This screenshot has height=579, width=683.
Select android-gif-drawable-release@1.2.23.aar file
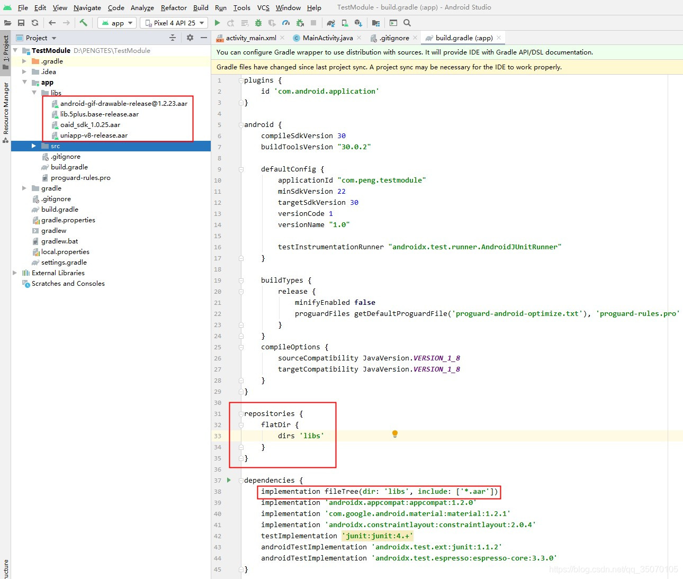pyautogui.click(x=119, y=103)
